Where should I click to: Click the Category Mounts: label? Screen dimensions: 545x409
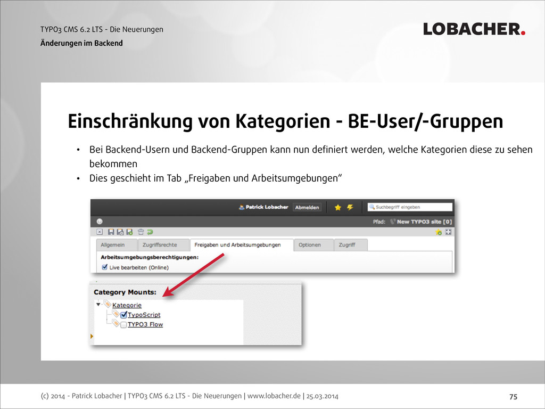(125, 292)
